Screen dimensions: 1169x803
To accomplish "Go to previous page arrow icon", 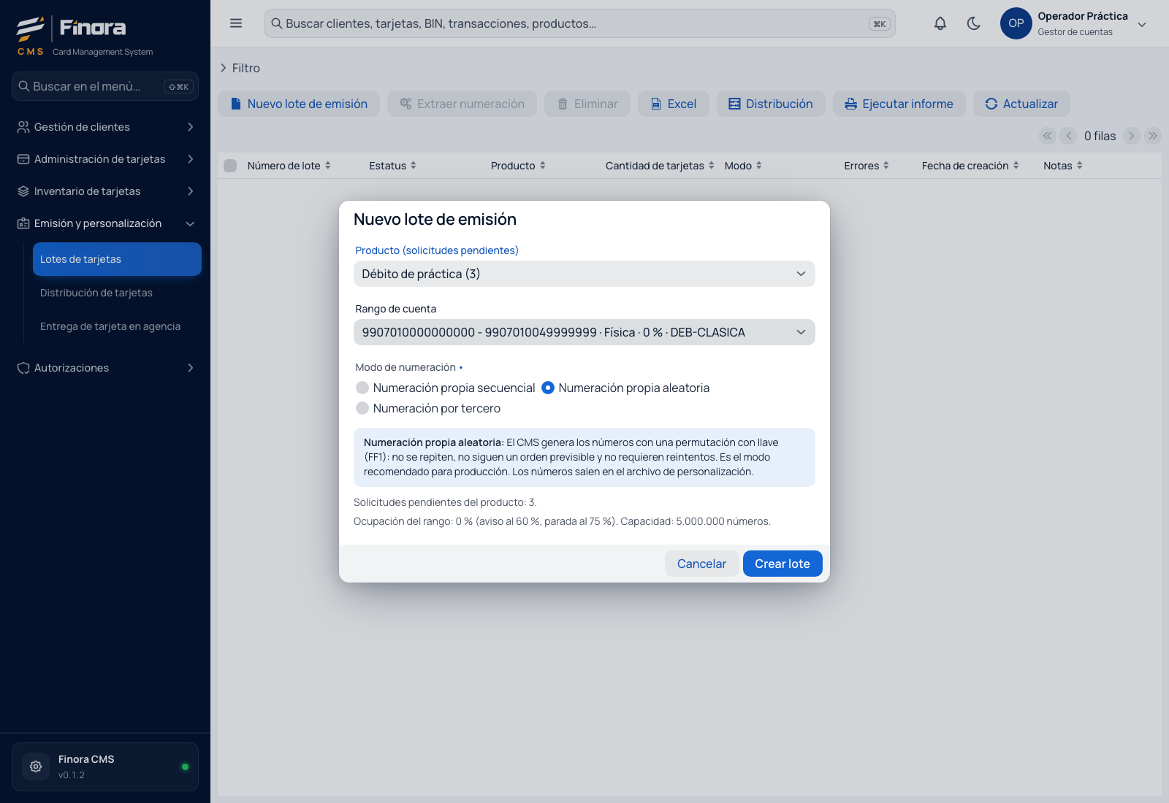I will (x=1069, y=136).
